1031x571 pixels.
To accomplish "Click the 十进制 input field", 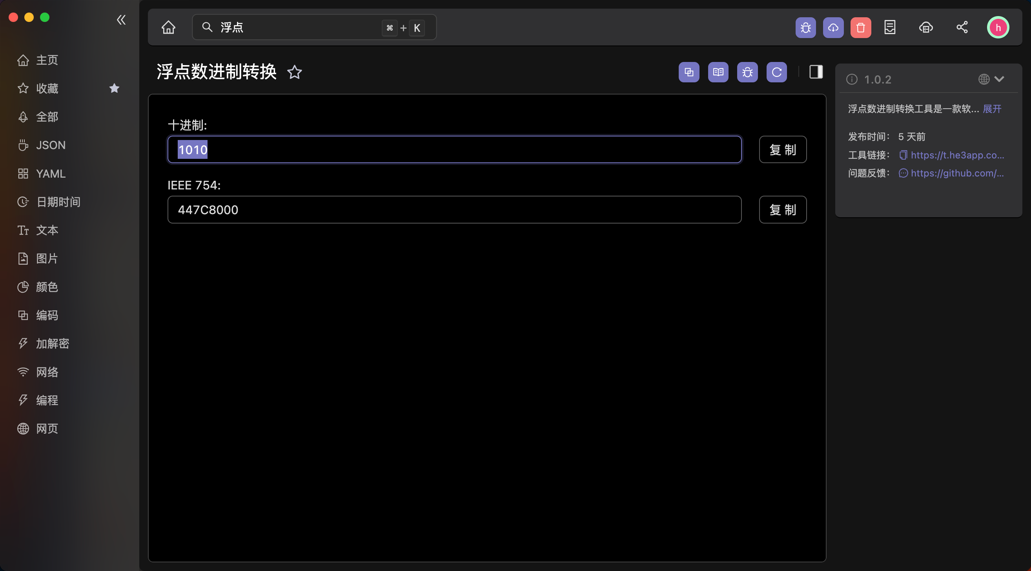I will point(454,150).
